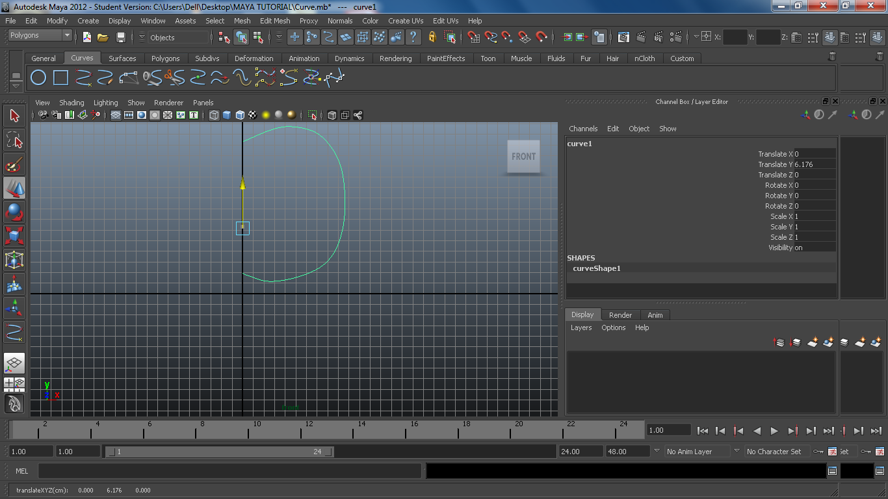Choose the Paint selection tool
Viewport: 888px width, 499px height.
click(14, 164)
